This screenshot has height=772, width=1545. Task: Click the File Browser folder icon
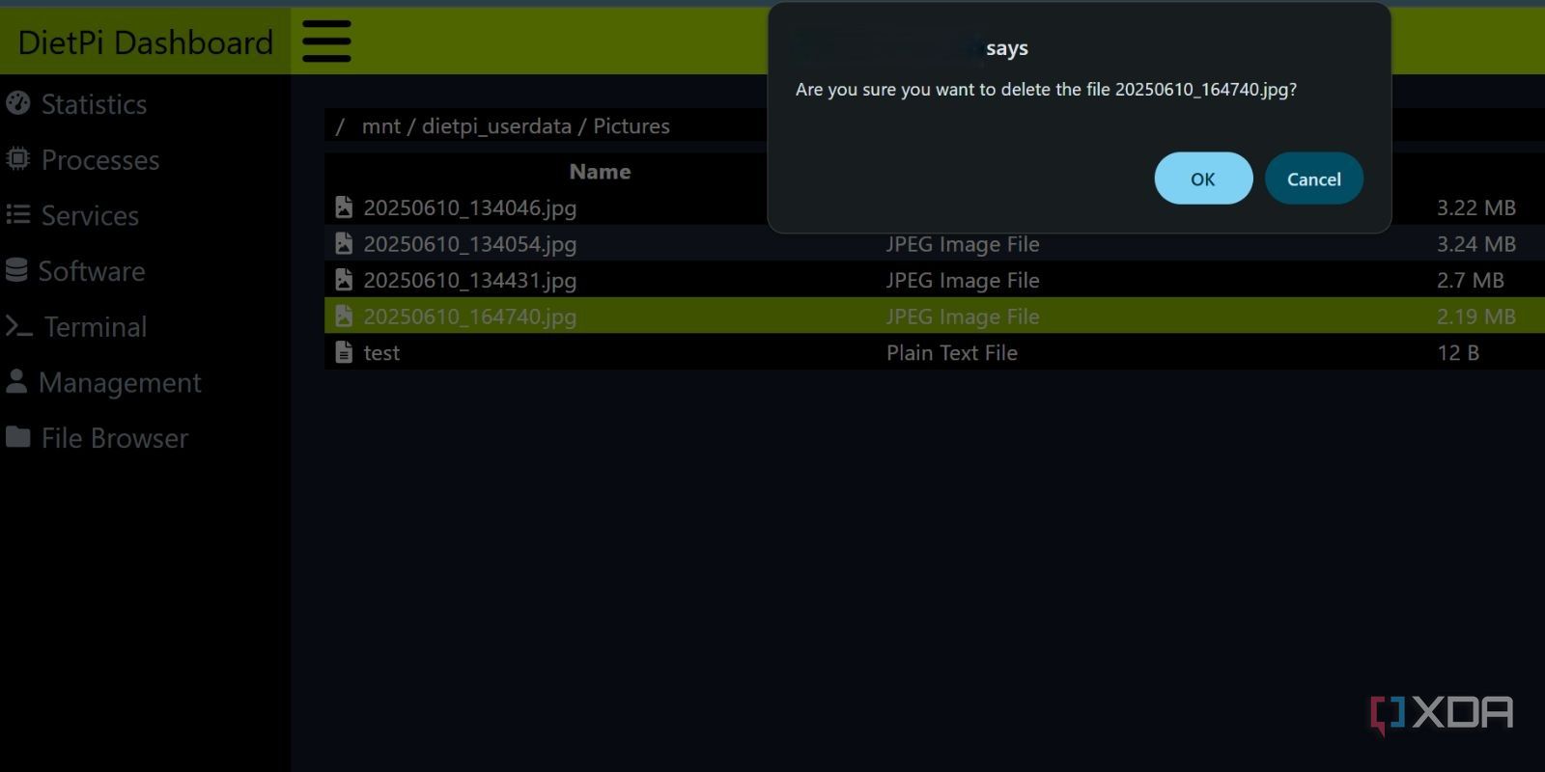(x=17, y=437)
